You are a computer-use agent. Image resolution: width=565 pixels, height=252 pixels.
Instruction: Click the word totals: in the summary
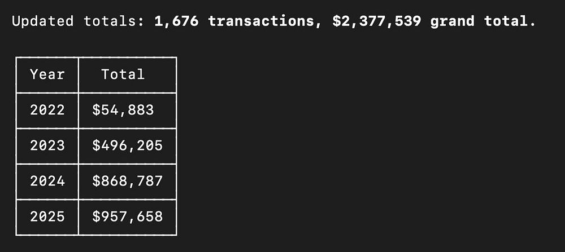tap(114, 21)
